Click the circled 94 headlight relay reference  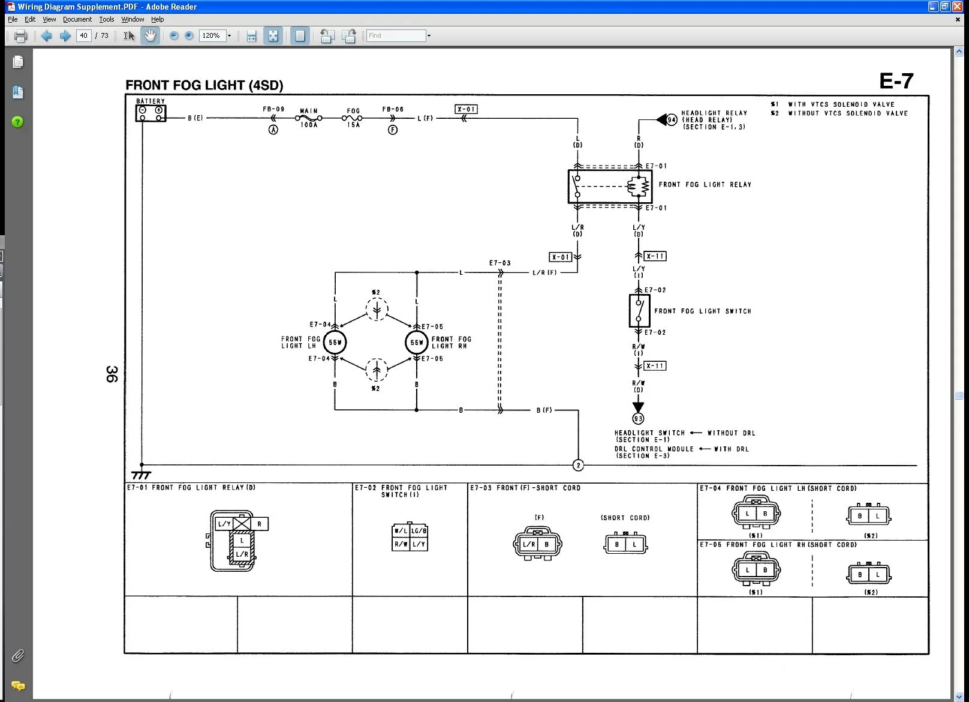click(672, 120)
